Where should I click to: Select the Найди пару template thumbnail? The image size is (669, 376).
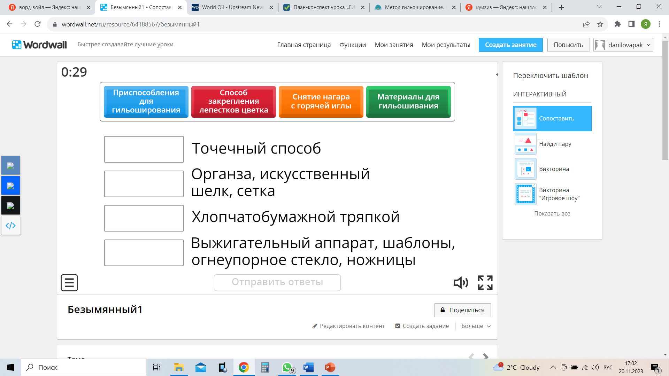(525, 144)
